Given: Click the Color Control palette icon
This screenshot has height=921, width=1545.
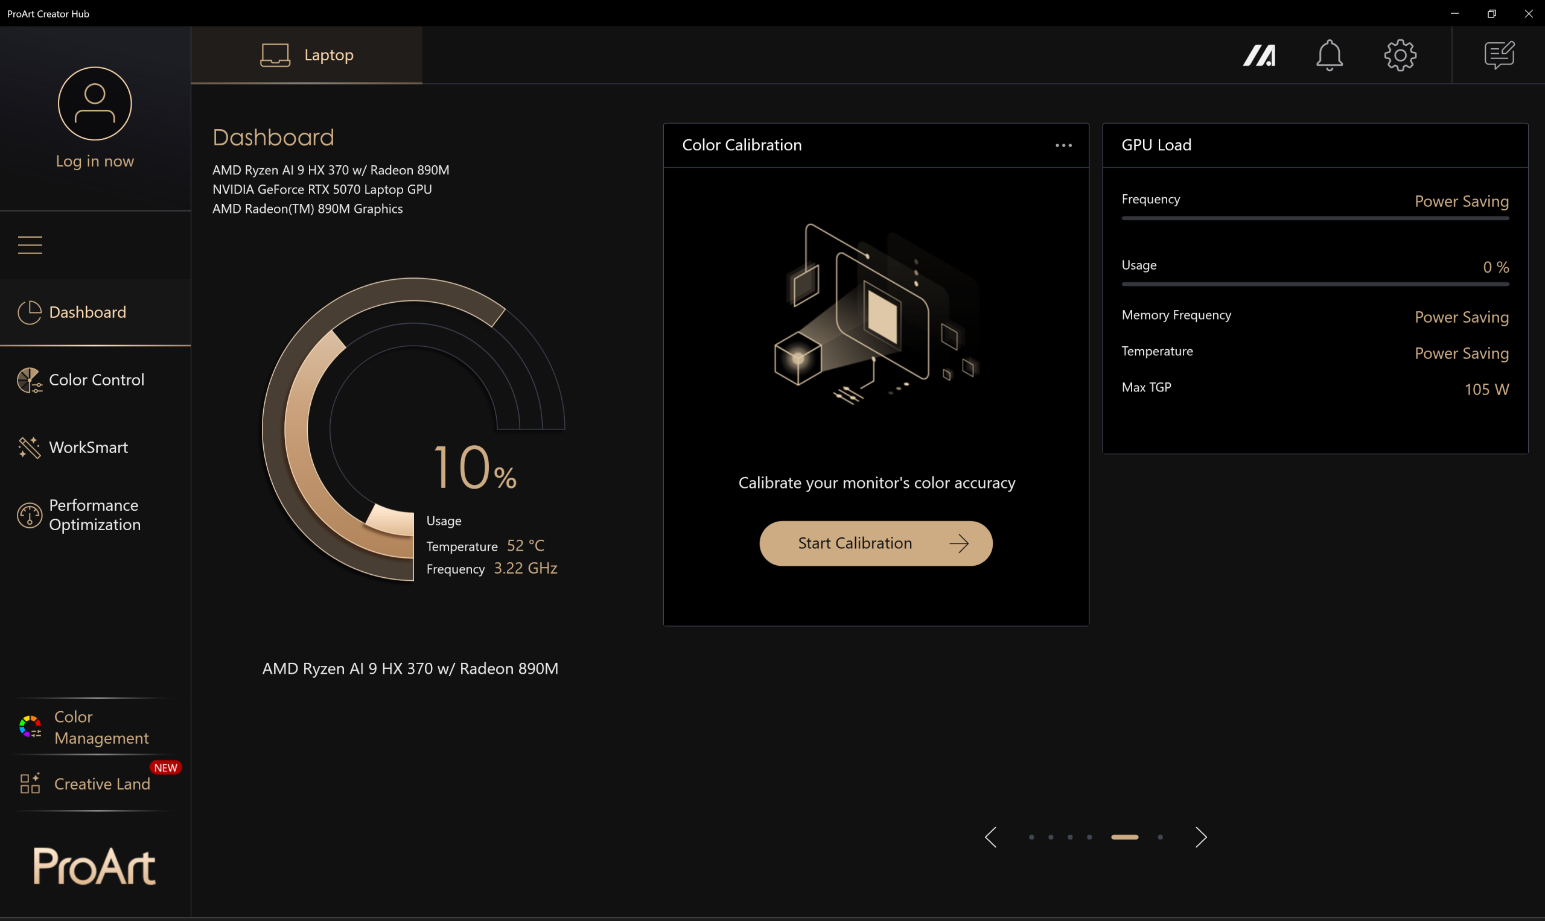Looking at the screenshot, I should point(29,380).
